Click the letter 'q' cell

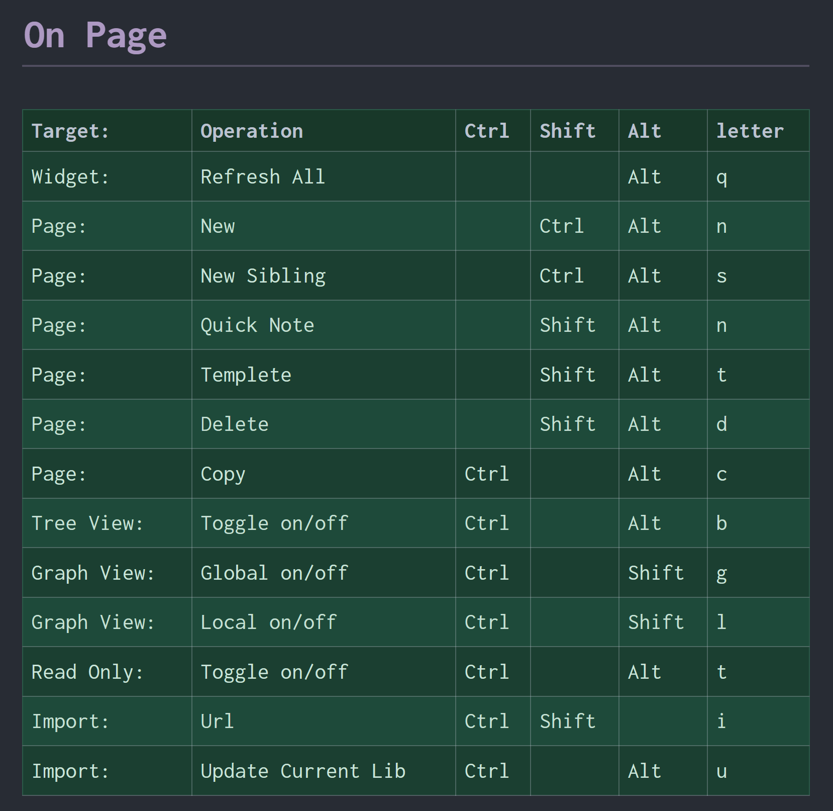(x=721, y=177)
